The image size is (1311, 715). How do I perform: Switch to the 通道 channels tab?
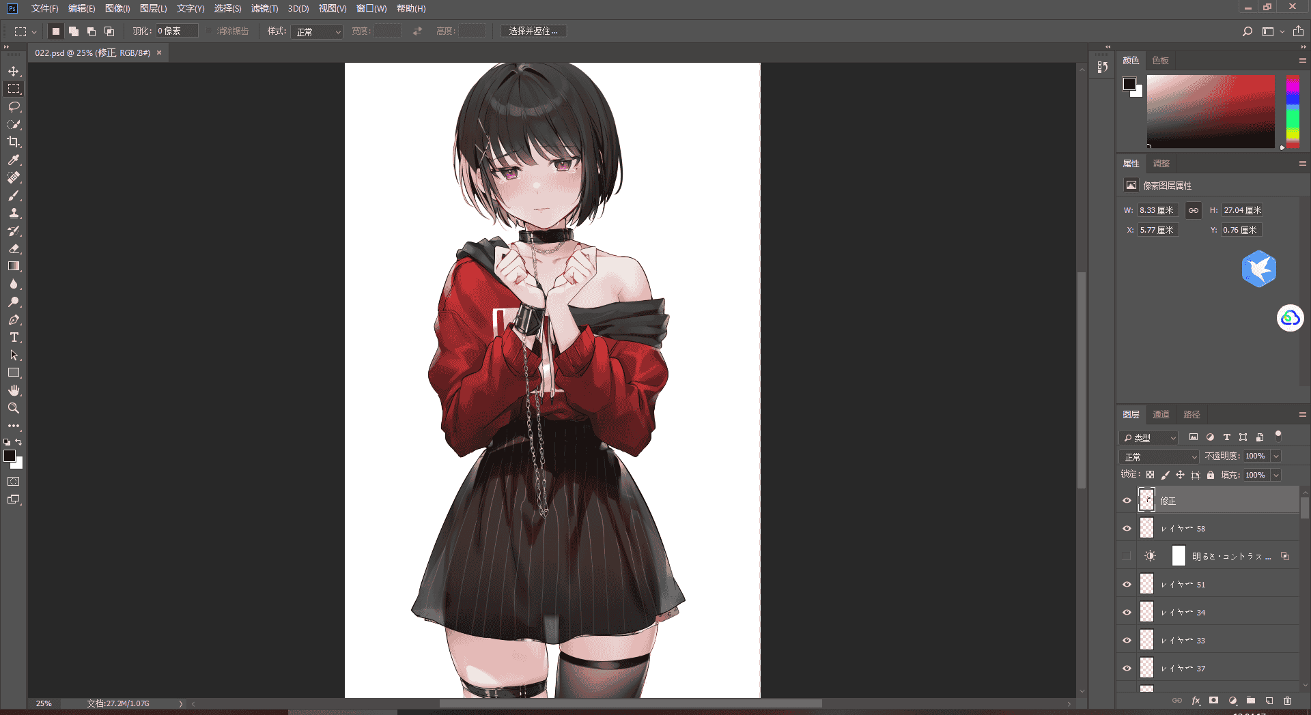1161,415
